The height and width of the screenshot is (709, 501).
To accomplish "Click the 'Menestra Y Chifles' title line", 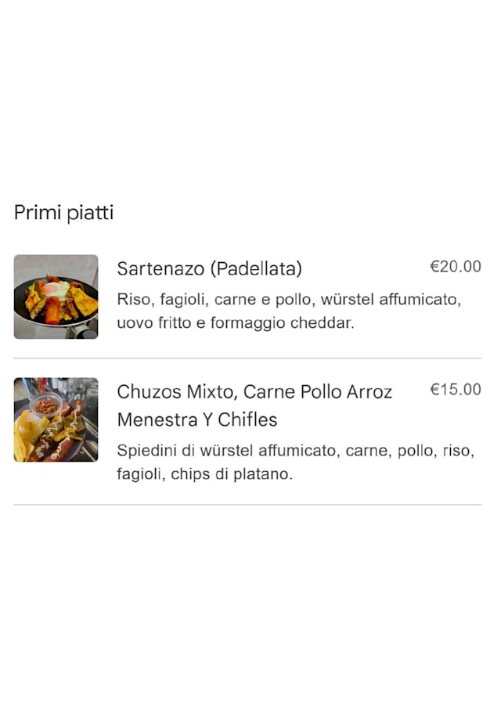I will [x=197, y=419].
